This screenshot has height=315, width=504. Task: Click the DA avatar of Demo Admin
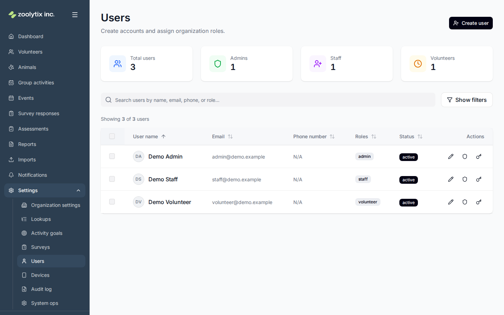139,156
